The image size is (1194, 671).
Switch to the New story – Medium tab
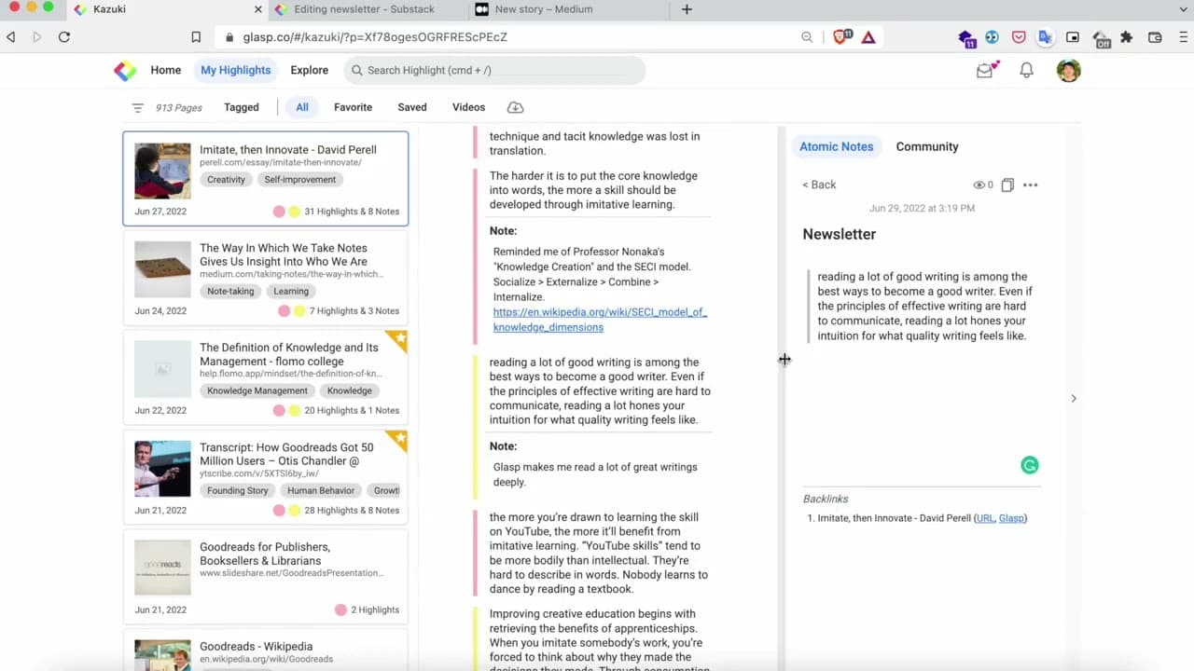[x=570, y=9]
